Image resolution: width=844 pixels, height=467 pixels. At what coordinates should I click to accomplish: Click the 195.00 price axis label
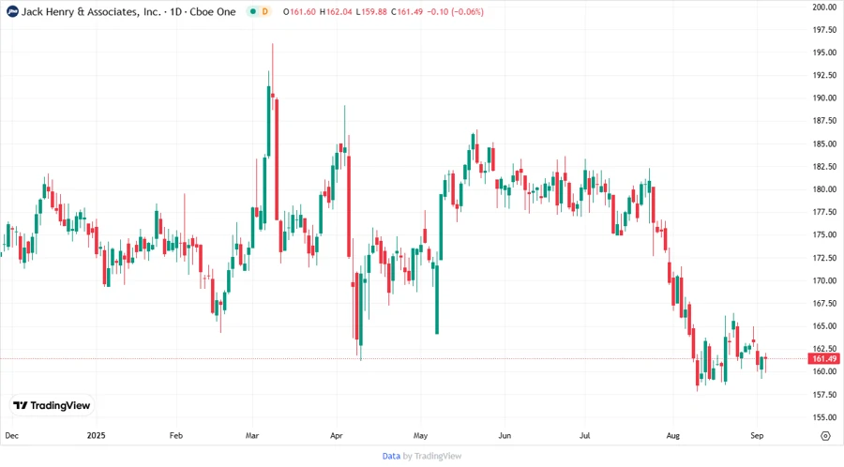click(x=824, y=53)
